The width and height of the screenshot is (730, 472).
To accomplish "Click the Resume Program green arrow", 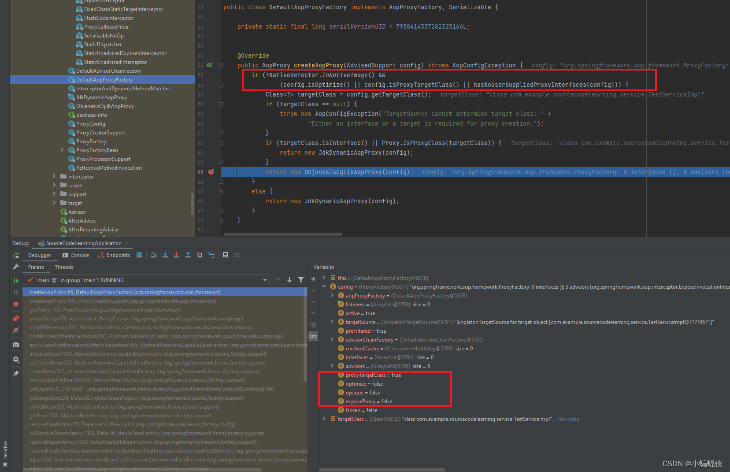I will 16,280.
